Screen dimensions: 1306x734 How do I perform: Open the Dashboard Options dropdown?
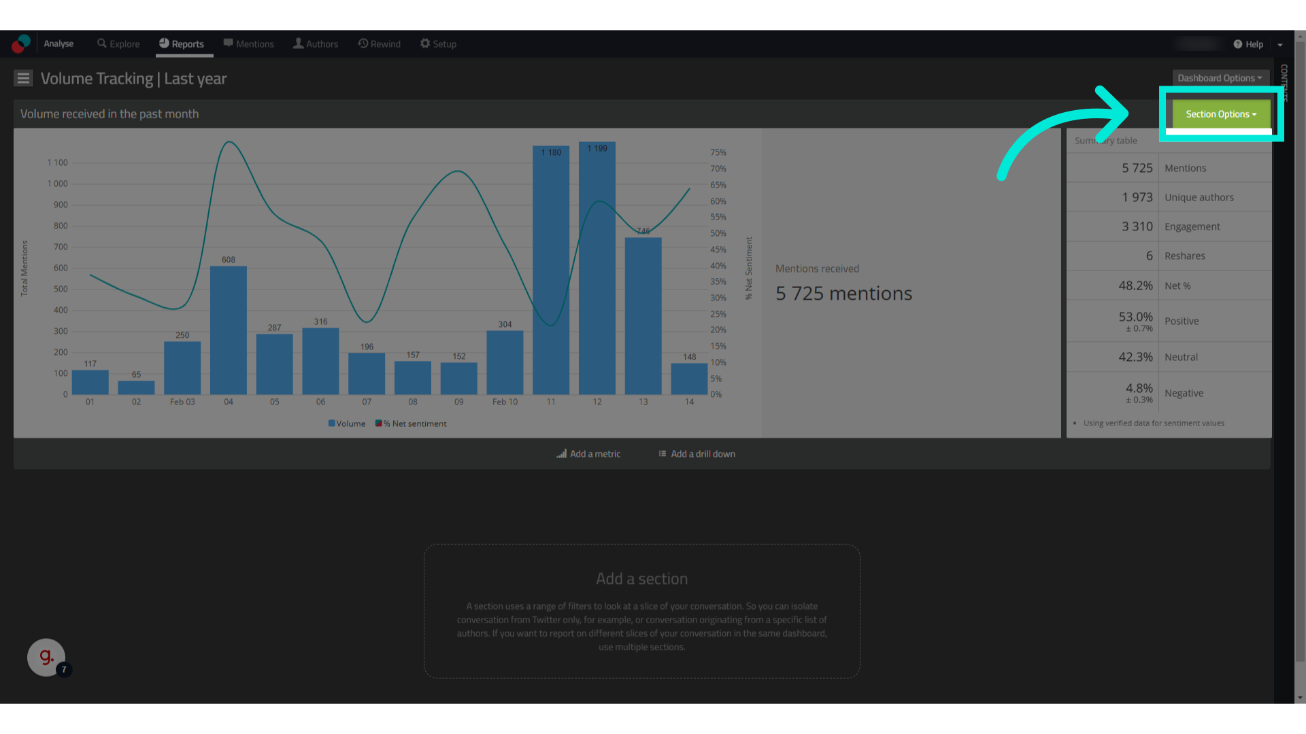pos(1220,78)
